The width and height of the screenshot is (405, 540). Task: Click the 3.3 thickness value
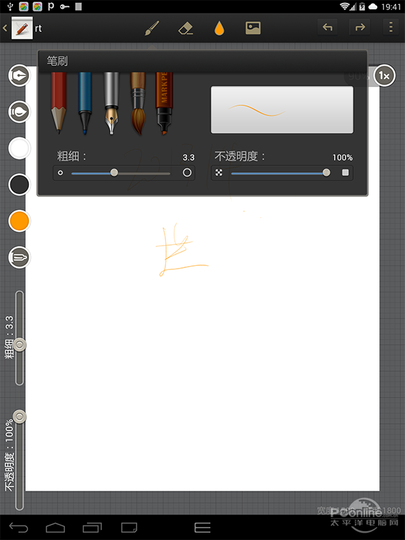pos(188,158)
